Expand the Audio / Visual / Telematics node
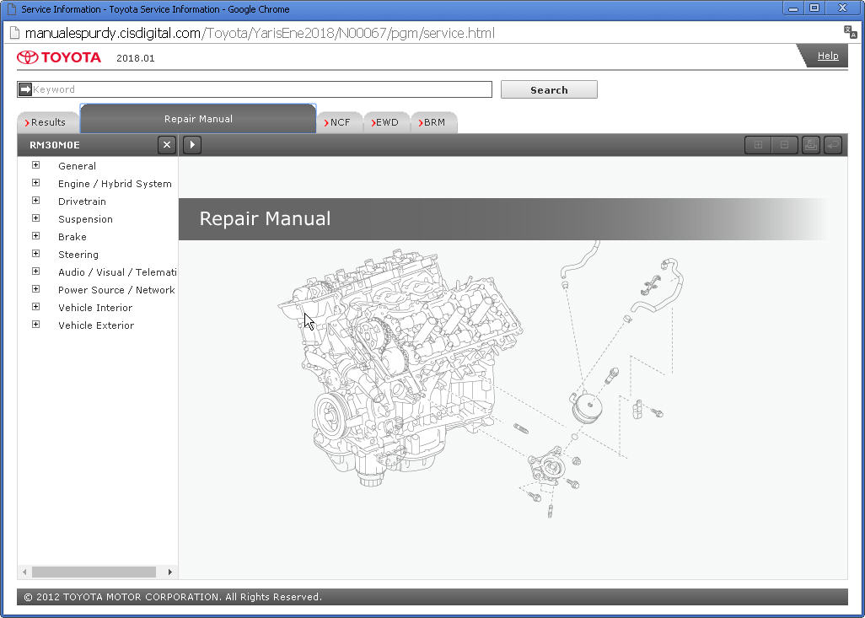865x618 pixels. [36, 271]
